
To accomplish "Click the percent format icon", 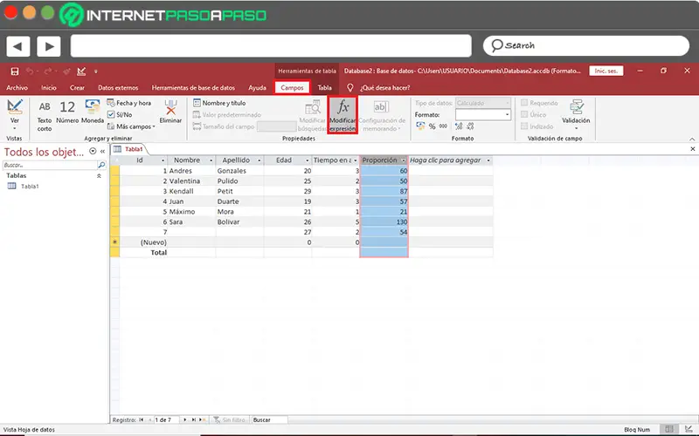I will (431, 126).
